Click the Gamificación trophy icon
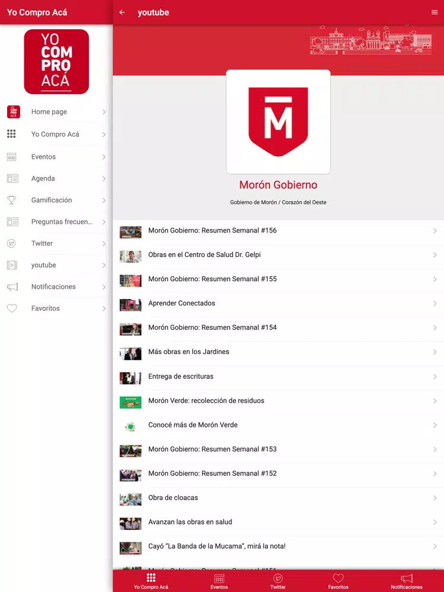The image size is (444, 592). point(12,200)
